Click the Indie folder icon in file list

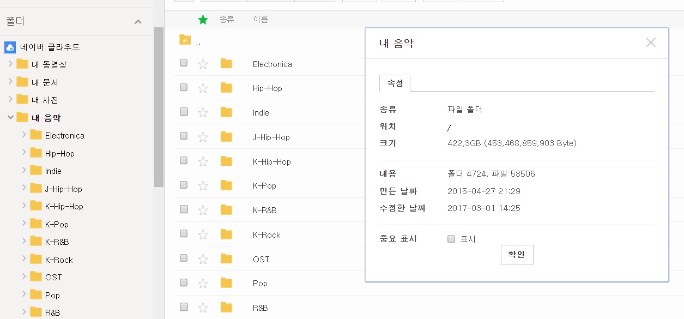tap(226, 112)
